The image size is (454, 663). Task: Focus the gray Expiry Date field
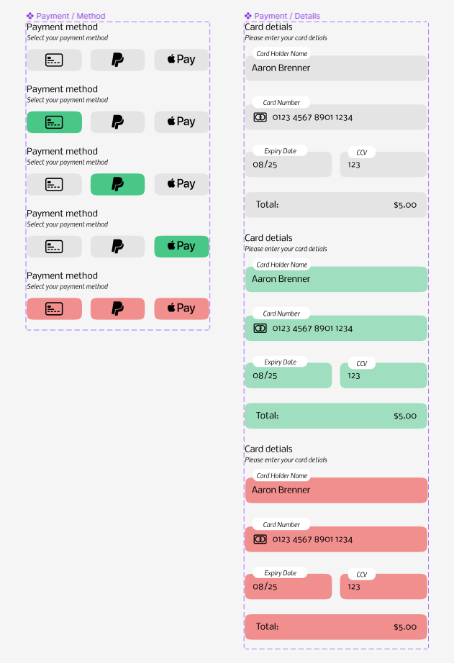pos(289,165)
